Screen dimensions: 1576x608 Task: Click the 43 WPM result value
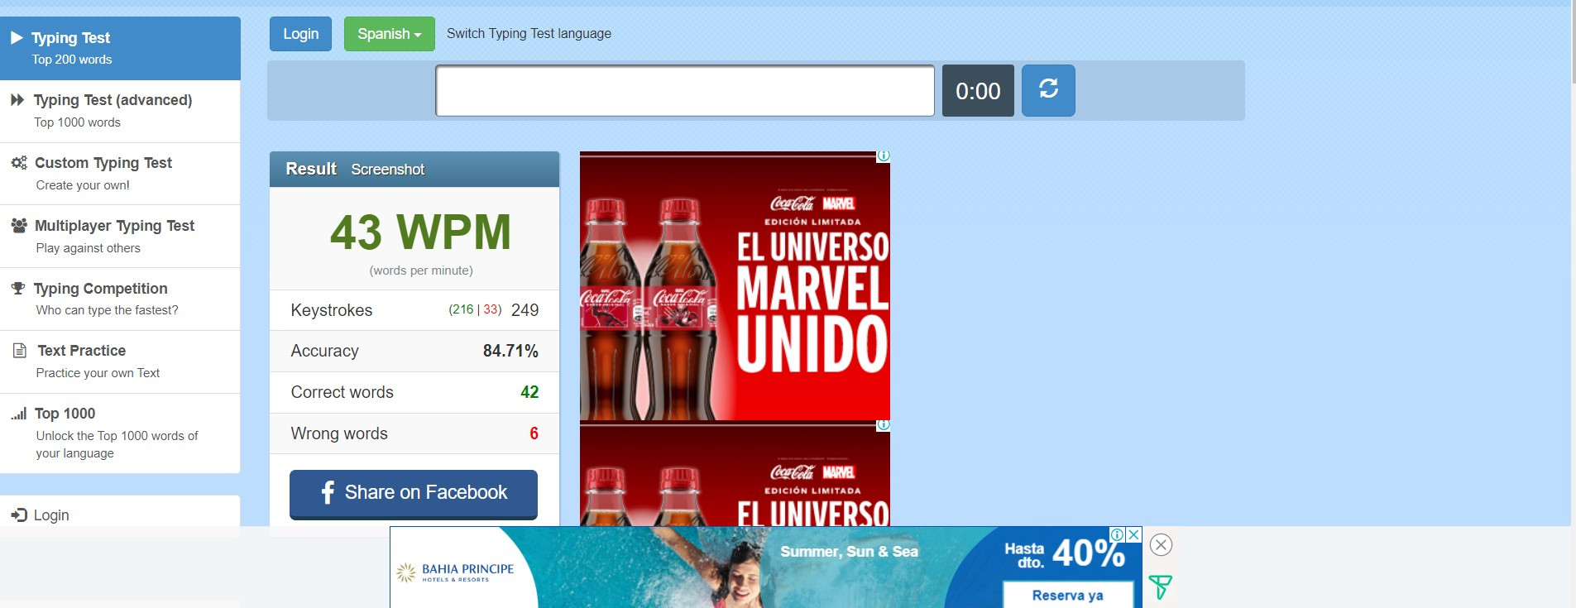(420, 232)
